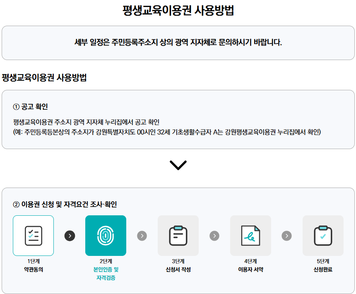The height and width of the screenshot is (294, 356).
Task: Click the 4단계 label
Action: (250, 261)
